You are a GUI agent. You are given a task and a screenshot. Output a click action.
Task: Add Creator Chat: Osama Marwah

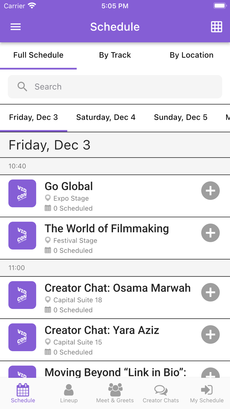click(x=210, y=292)
